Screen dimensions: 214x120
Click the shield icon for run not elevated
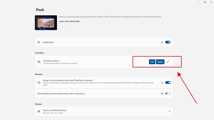[39, 83]
